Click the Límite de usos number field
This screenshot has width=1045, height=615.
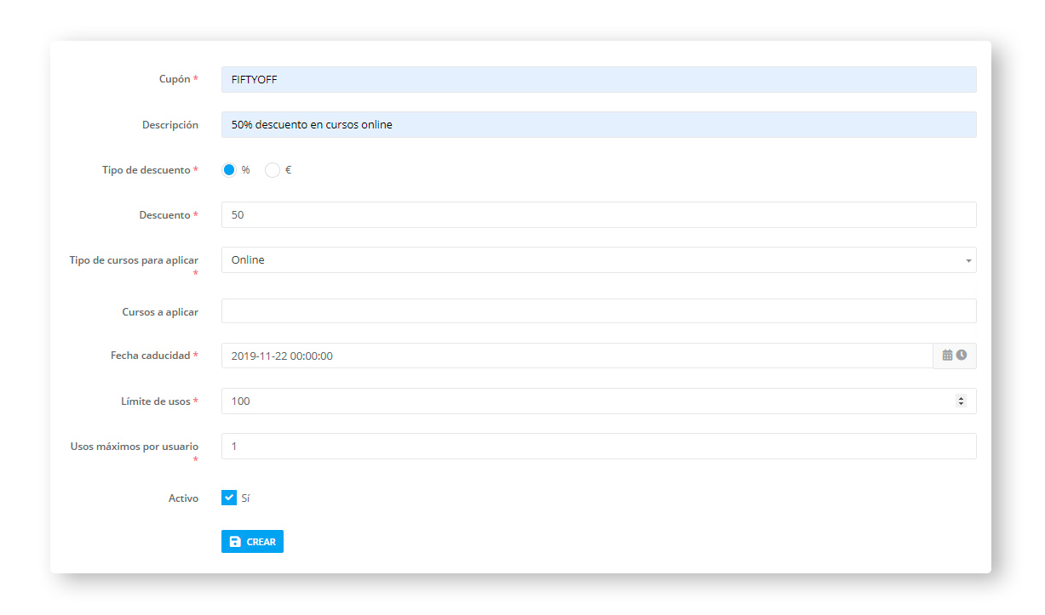588,401
